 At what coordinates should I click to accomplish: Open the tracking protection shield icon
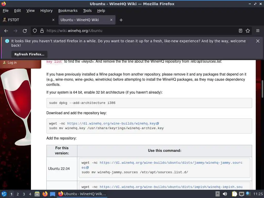point(35,31)
